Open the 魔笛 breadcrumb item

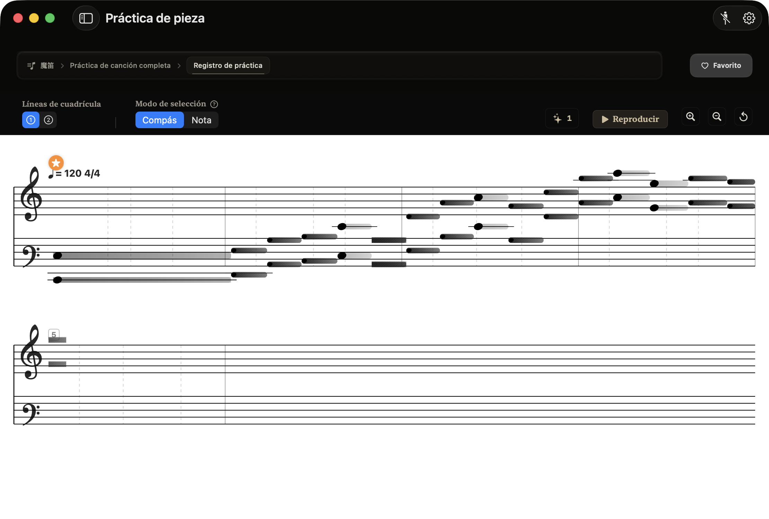click(x=47, y=65)
